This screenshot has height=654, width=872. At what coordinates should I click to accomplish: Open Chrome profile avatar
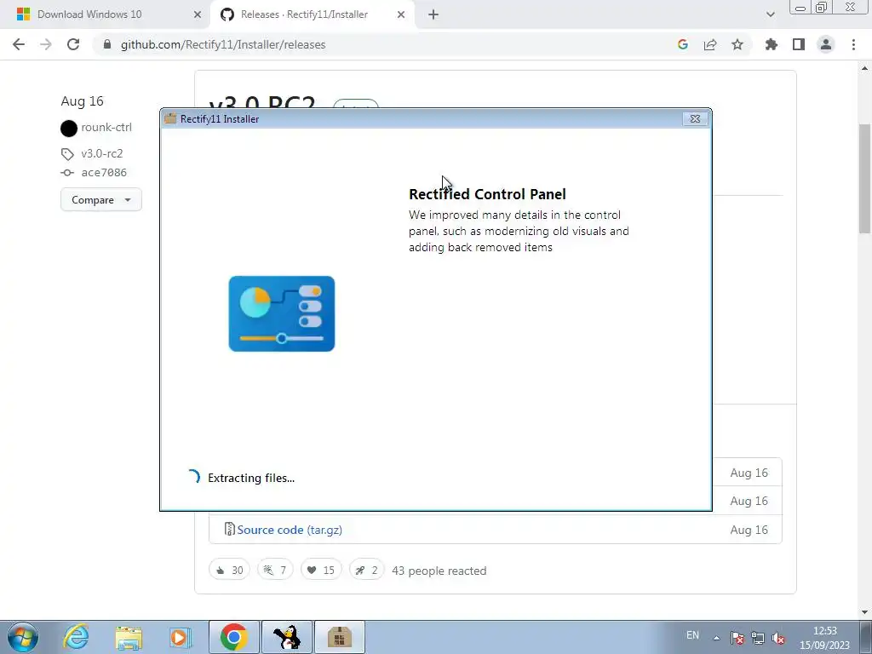coord(826,44)
